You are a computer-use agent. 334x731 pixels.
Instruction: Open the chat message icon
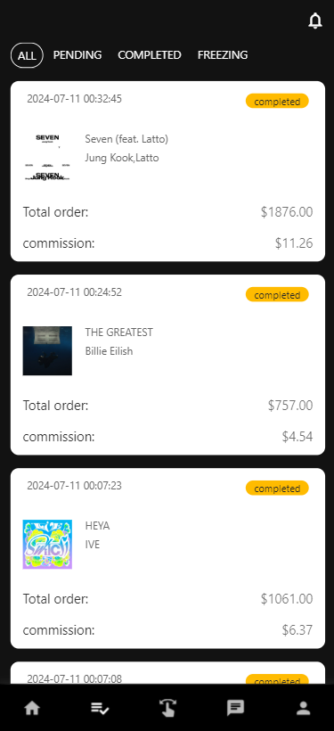coord(235,708)
